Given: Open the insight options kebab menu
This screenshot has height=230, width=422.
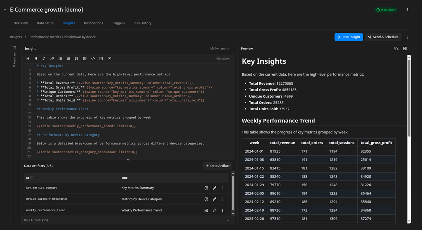Looking at the screenshot, I should [x=407, y=37].
